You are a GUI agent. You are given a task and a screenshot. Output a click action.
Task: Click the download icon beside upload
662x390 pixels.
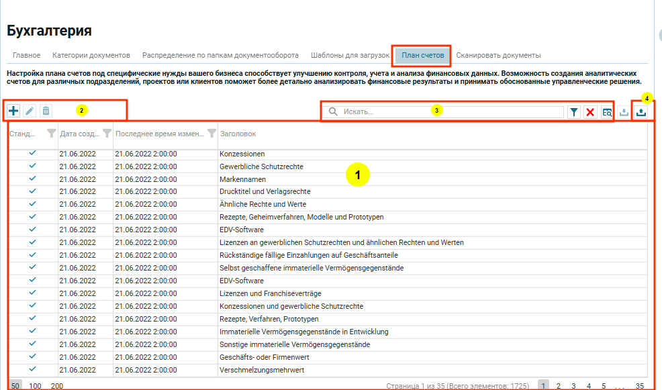click(x=624, y=112)
